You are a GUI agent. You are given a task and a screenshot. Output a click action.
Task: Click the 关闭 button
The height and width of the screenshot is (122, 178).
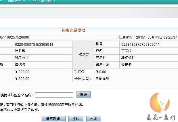click(94, 119)
